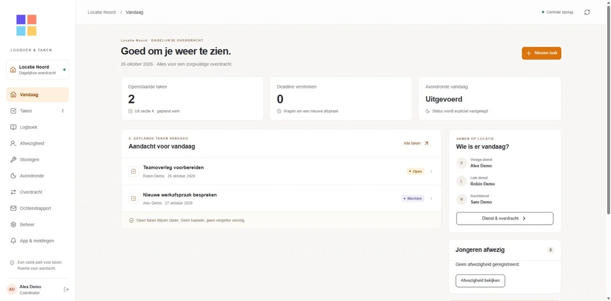
Task: Click the name Sam Demo
Action: [x=481, y=202]
